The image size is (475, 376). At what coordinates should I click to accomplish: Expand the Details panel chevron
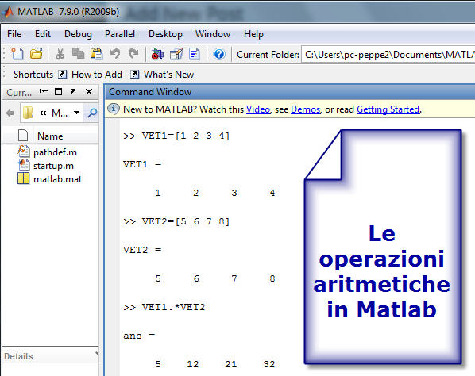pyautogui.click(x=97, y=353)
